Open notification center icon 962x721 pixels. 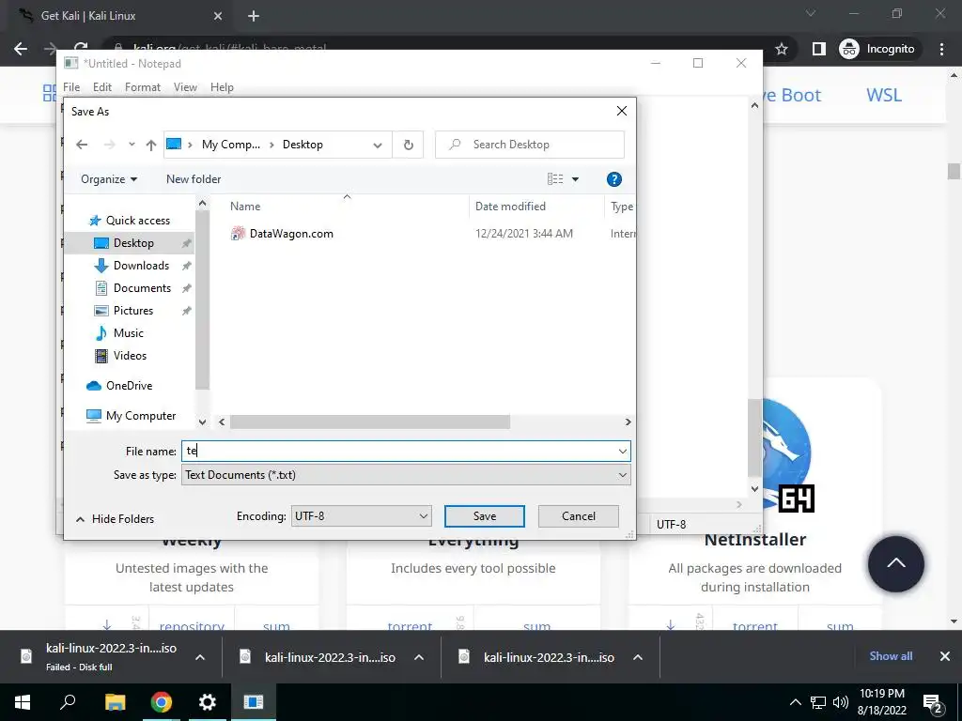tap(933, 702)
